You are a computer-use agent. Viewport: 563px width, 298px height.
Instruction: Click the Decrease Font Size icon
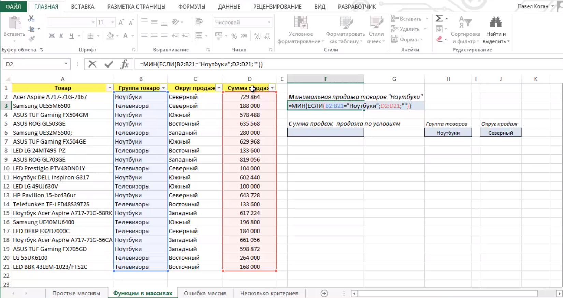[x=131, y=23]
